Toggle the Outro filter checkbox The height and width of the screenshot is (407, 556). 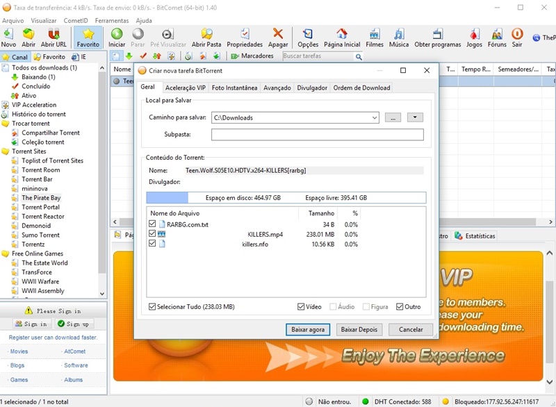[x=400, y=307]
